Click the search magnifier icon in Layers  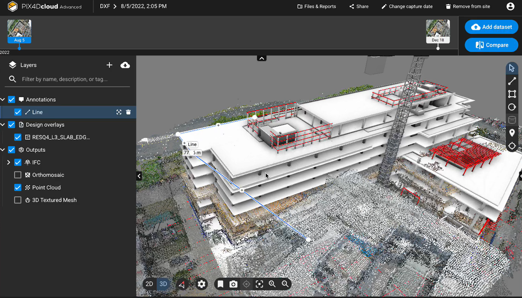tap(12, 79)
